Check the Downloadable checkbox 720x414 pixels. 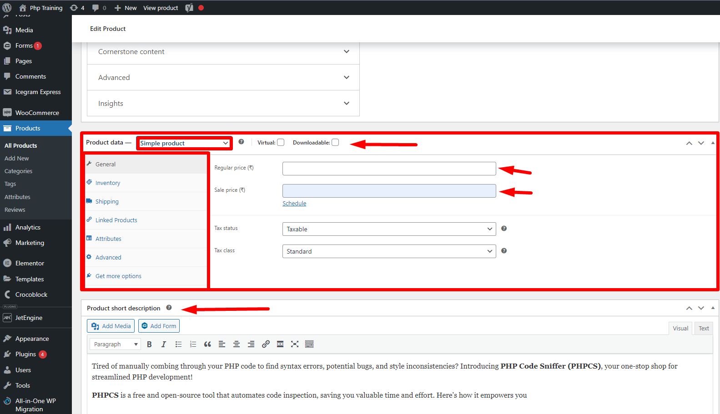335,142
